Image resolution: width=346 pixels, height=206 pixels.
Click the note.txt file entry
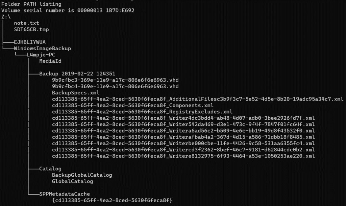[x=26, y=23]
